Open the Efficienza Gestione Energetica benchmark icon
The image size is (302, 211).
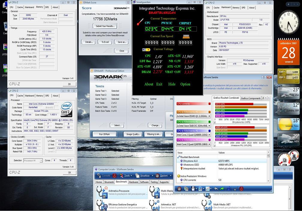(x=102, y=205)
